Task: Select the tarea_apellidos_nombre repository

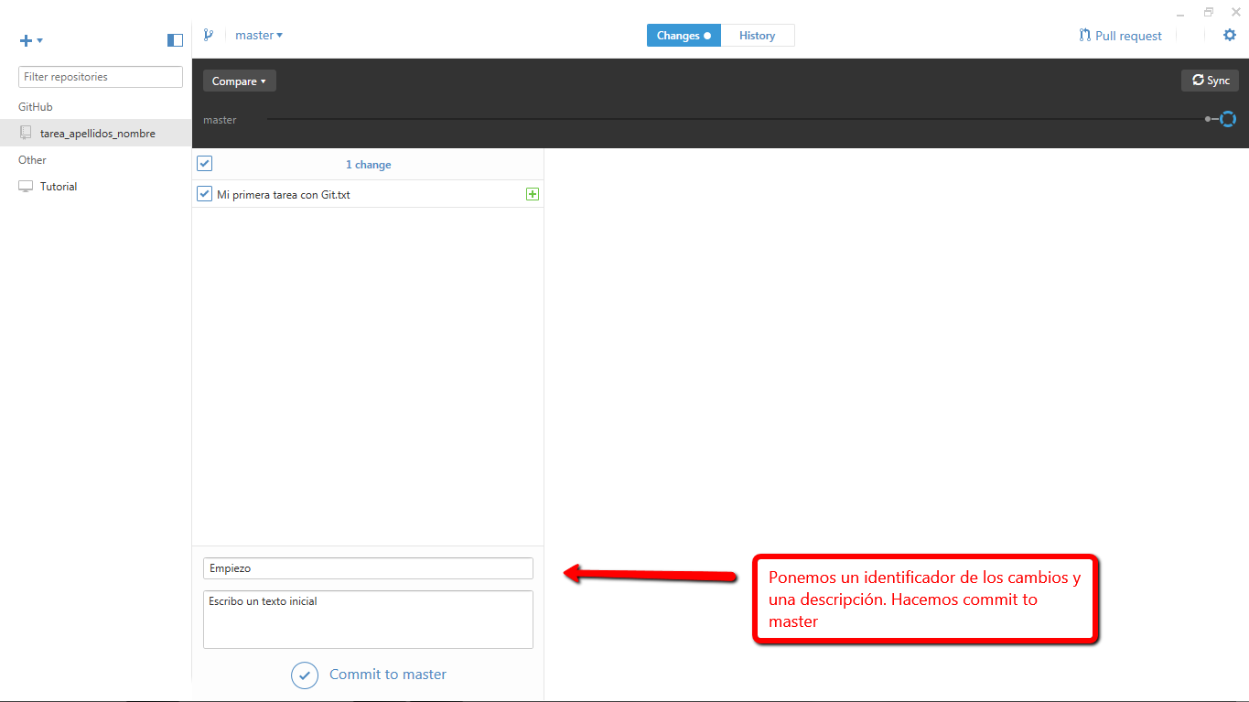Action: pos(96,134)
